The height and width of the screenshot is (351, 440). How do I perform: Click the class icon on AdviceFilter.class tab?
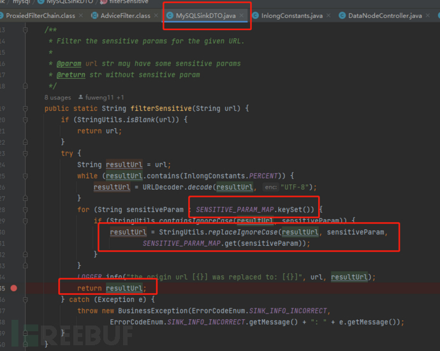point(94,16)
